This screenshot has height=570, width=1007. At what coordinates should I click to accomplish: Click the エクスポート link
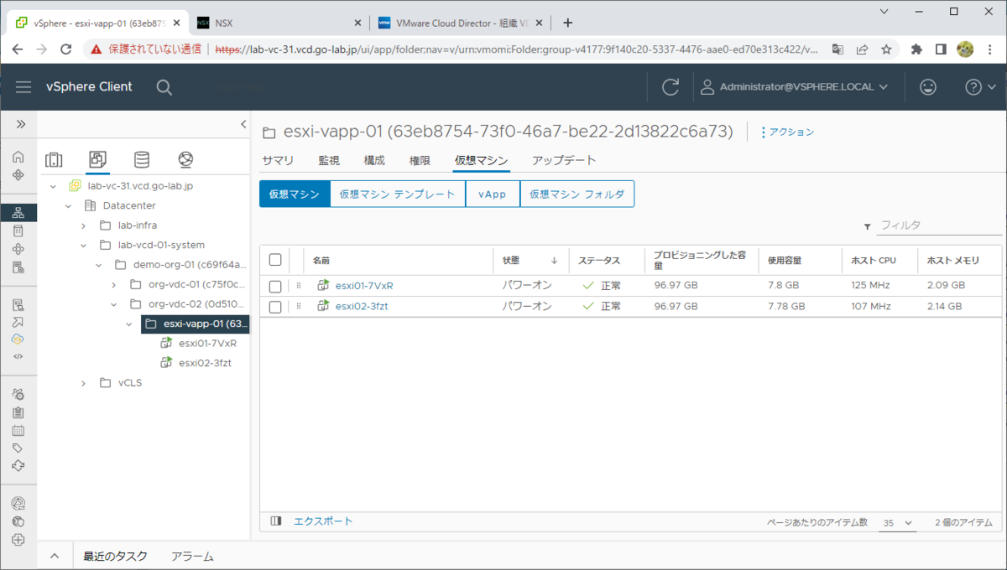[x=323, y=521]
